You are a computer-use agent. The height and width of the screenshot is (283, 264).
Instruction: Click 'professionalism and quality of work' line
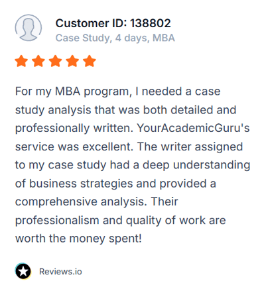click(107, 221)
